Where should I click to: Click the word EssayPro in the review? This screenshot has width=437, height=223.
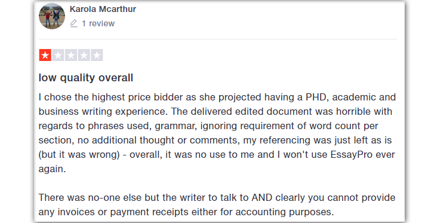tap(352, 154)
